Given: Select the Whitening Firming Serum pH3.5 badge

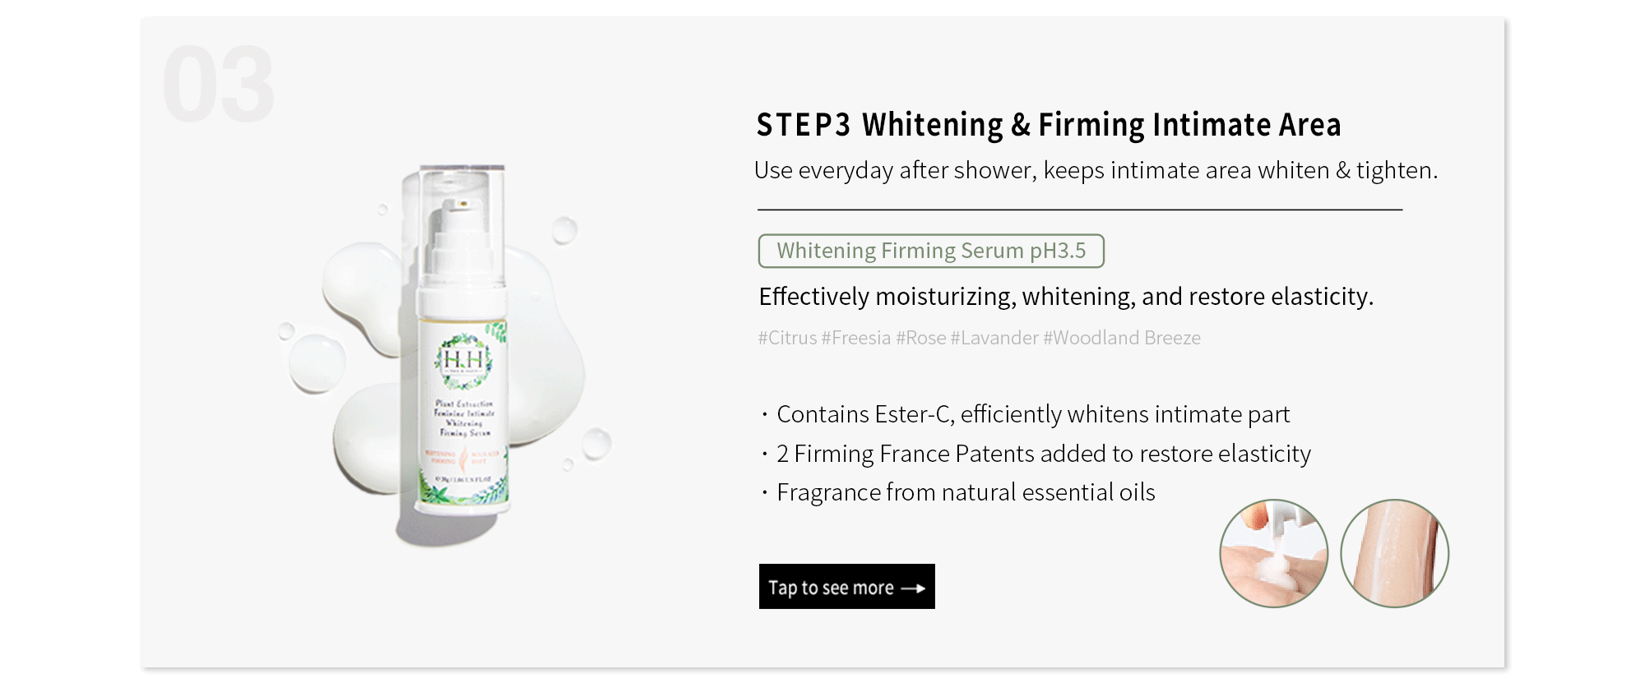Looking at the screenshot, I should point(930,251).
